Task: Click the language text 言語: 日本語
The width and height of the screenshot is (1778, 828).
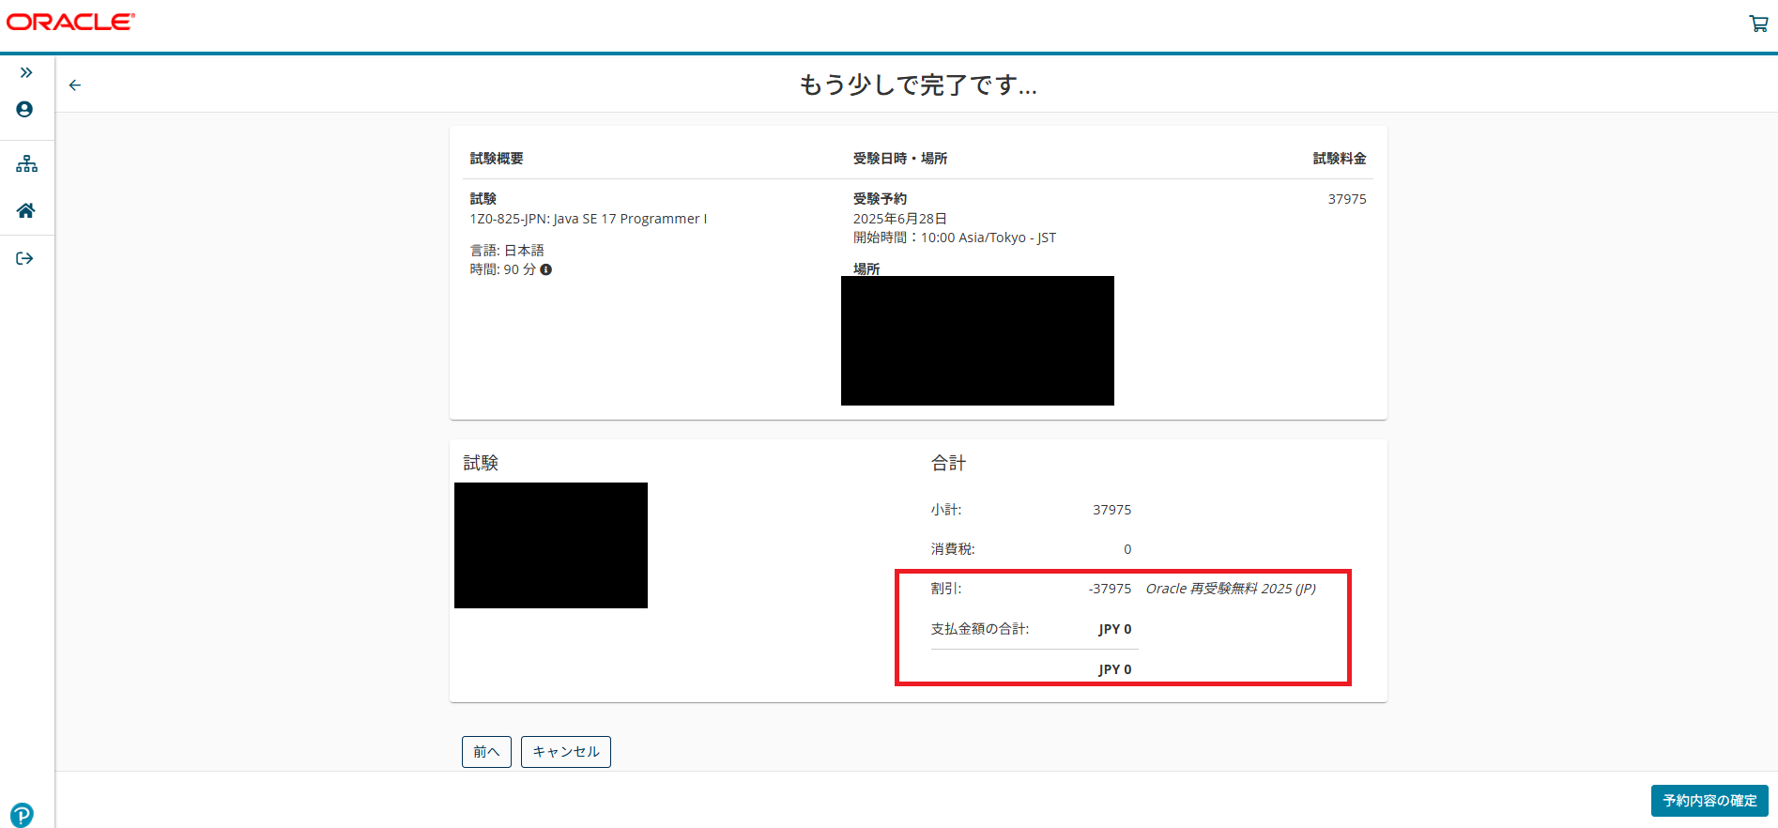Action: (x=507, y=251)
